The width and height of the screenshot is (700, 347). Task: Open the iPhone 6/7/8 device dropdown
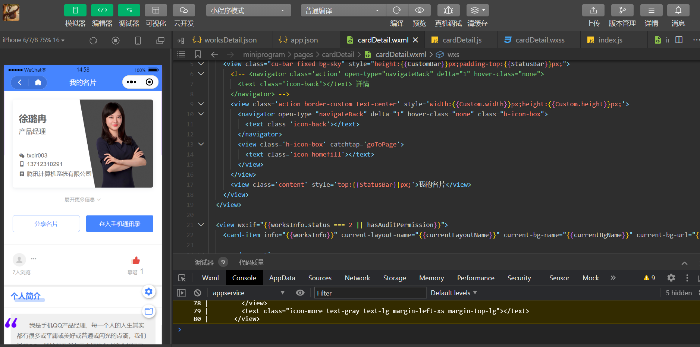34,40
